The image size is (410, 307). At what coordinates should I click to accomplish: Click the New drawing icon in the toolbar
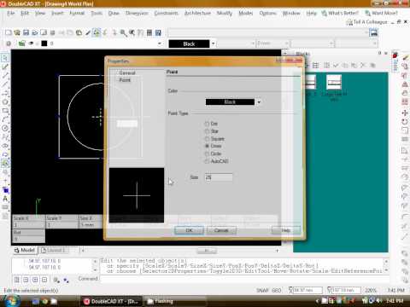click(9, 32)
